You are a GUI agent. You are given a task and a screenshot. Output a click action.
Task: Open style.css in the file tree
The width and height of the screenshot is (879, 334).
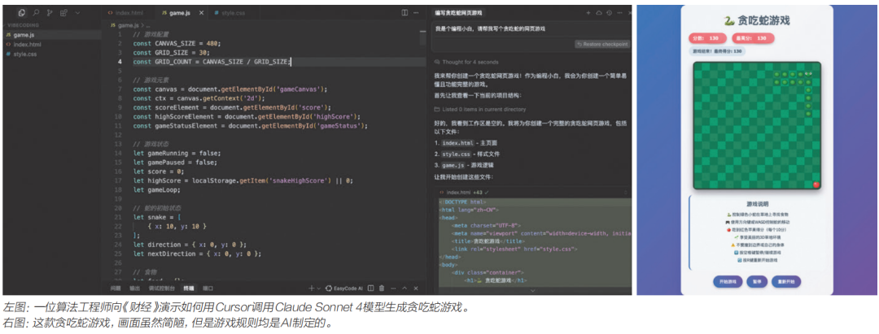pyautogui.click(x=25, y=54)
